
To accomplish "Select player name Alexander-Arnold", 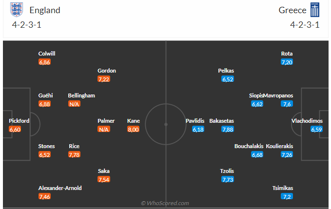I will click(60, 188).
